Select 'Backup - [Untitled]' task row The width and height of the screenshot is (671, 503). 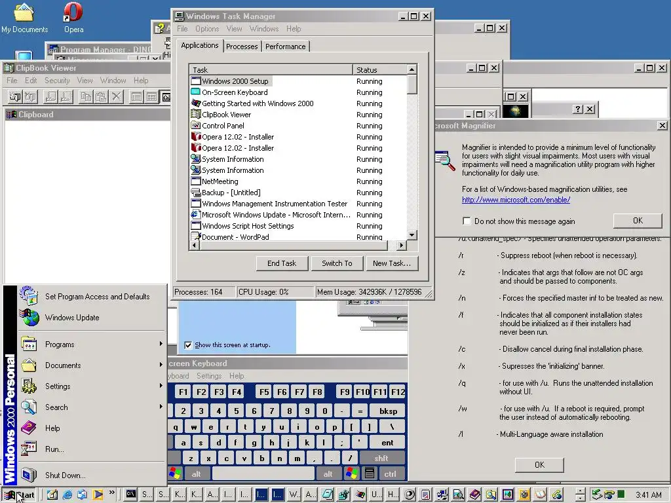tap(298, 193)
